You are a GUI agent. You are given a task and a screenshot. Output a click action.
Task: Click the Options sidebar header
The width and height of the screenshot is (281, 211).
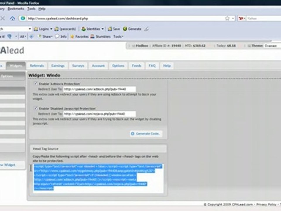click(12, 76)
